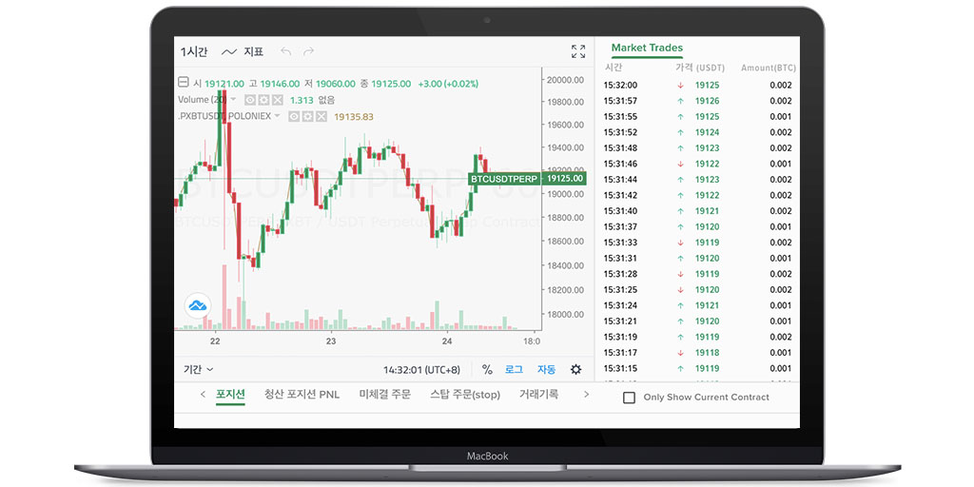Click the blue cloud chart logo icon

(x=198, y=305)
